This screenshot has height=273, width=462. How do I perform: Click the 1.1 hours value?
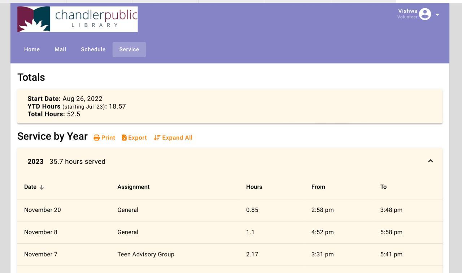(250, 232)
